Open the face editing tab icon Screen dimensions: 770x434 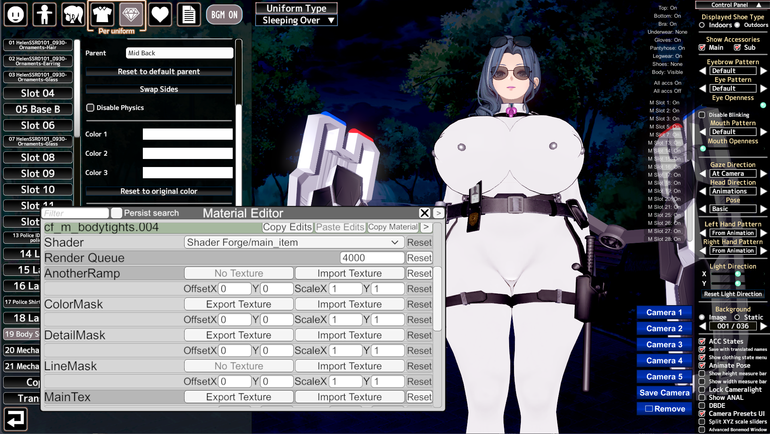click(16, 15)
